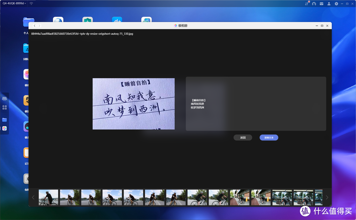Switch to the folder app in side dock
Viewport: 356px width, 220px height.
pos(5,119)
